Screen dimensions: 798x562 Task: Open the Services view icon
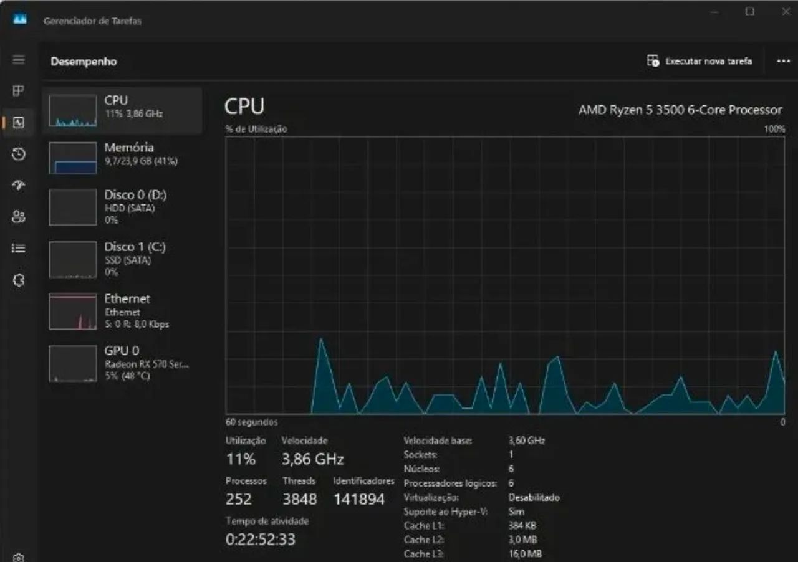pos(18,280)
